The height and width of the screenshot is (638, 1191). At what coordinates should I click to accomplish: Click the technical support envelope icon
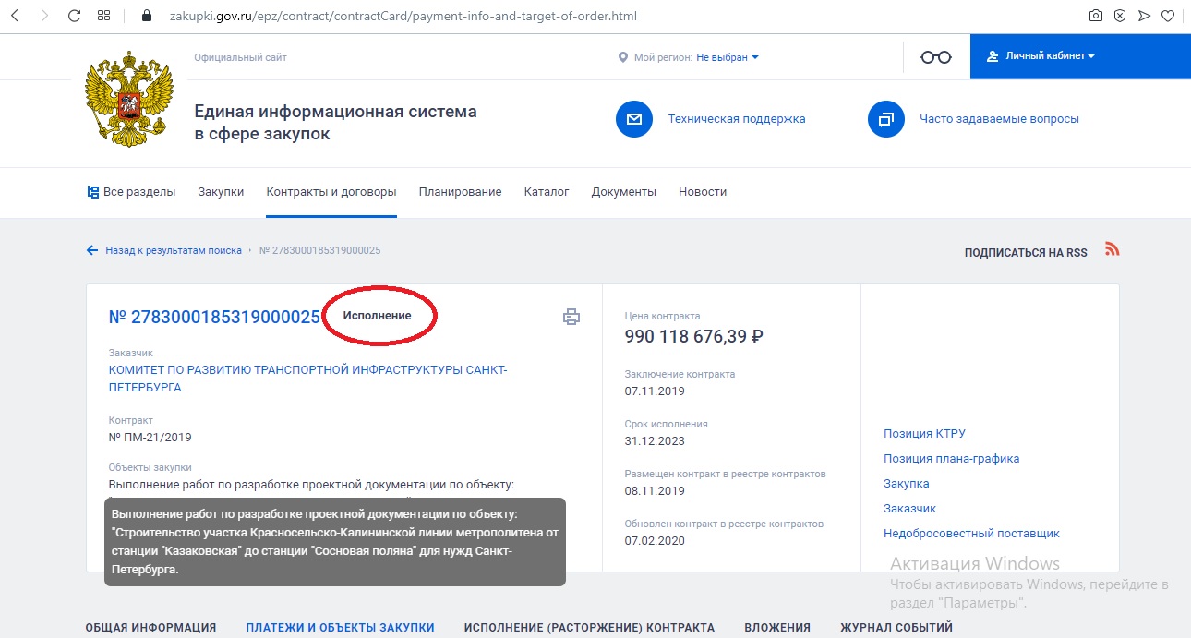[633, 119]
